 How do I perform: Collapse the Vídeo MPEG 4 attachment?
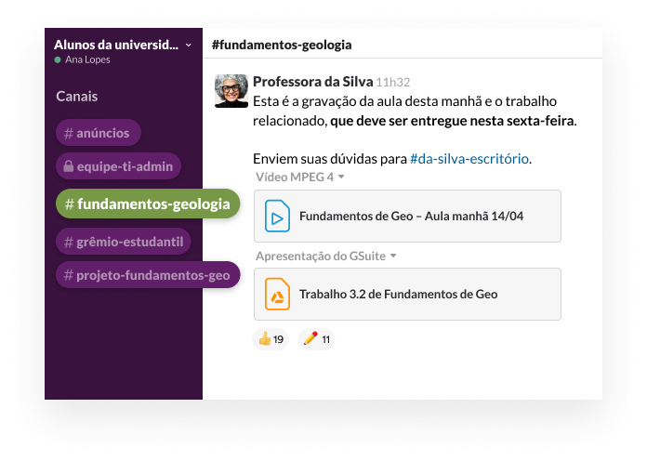click(341, 177)
